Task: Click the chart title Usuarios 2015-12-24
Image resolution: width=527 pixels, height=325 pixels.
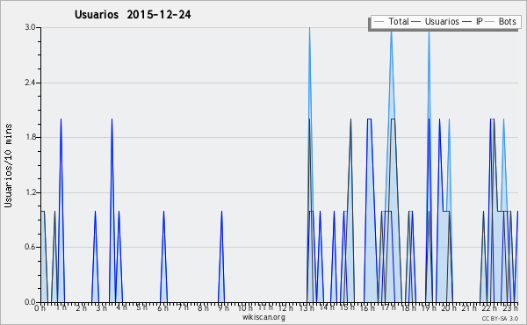Action: click(x=133, y=15)
